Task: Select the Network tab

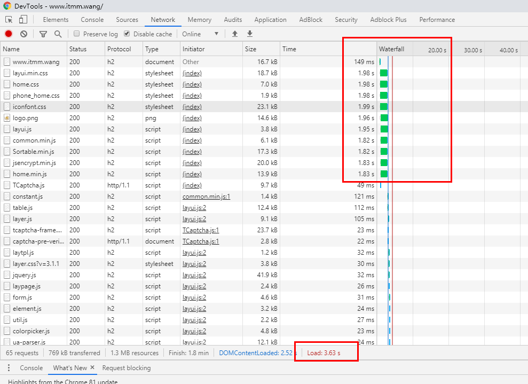Action: click(163, 20)
